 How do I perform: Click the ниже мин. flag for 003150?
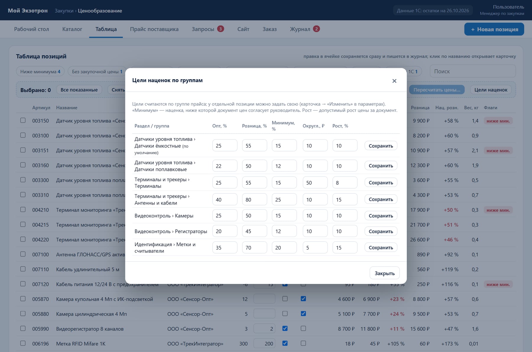pos(498,121)
